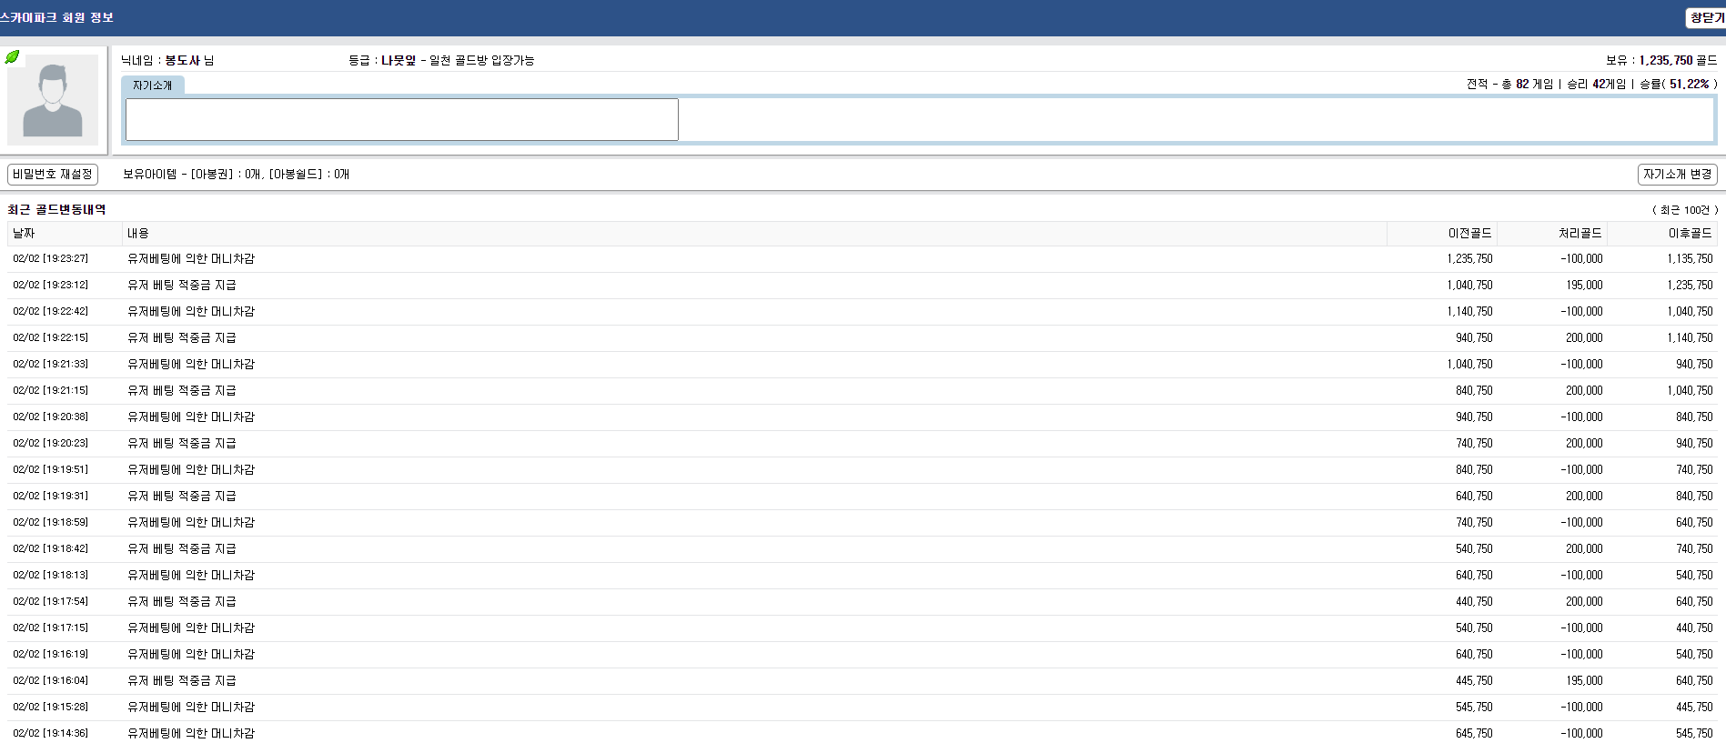Screen dimensions: 1726x743
Task: Click the (최근 100건) label
Action: (1685, 210)
